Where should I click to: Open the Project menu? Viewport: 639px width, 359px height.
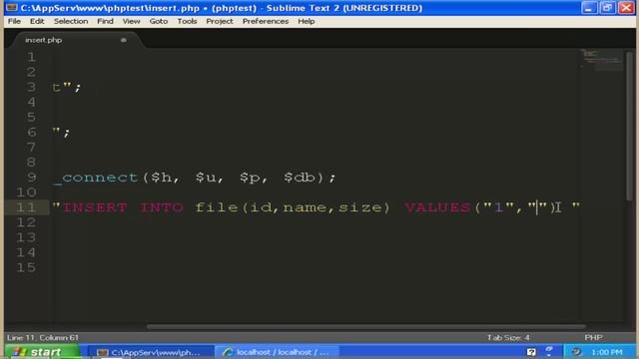click(220, 21)
